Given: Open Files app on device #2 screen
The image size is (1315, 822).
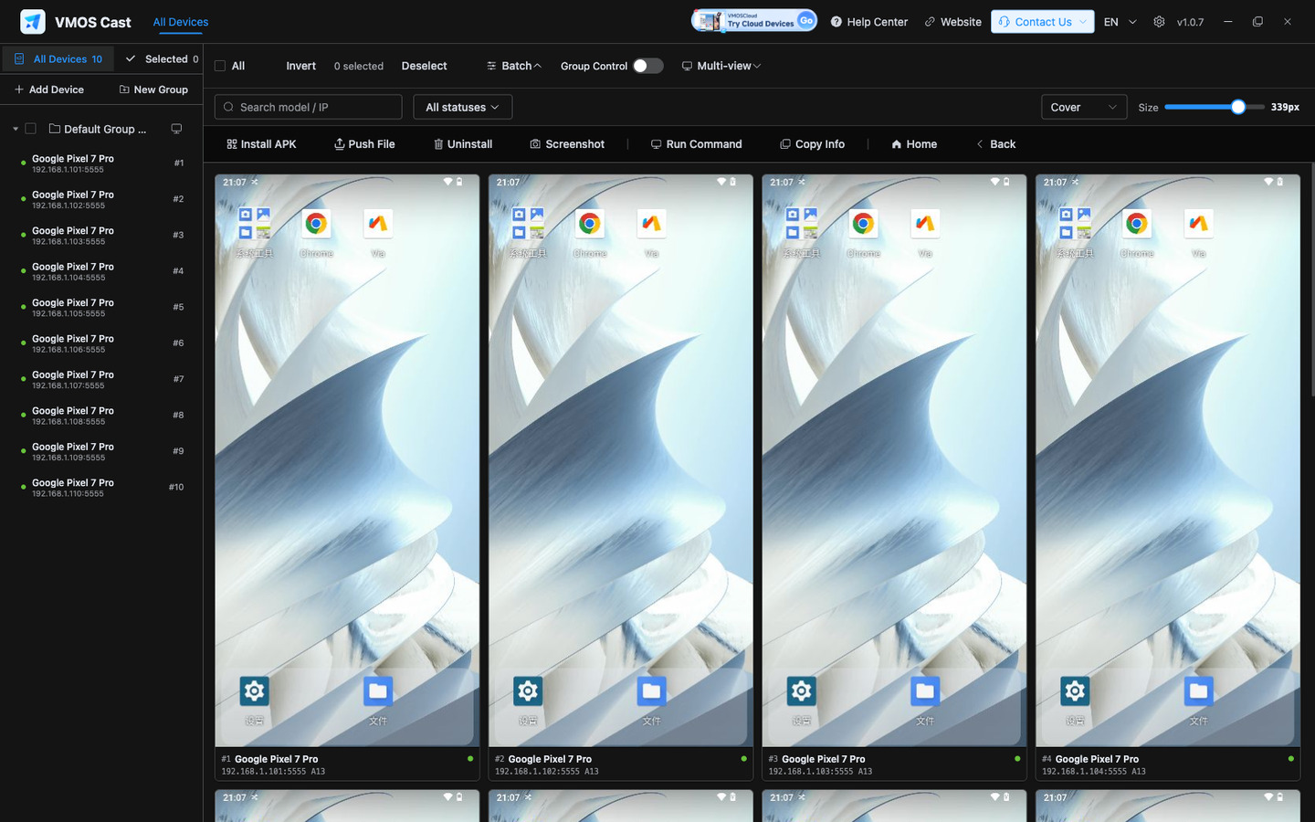Looking at the screenshot, I should coord(651,691).
